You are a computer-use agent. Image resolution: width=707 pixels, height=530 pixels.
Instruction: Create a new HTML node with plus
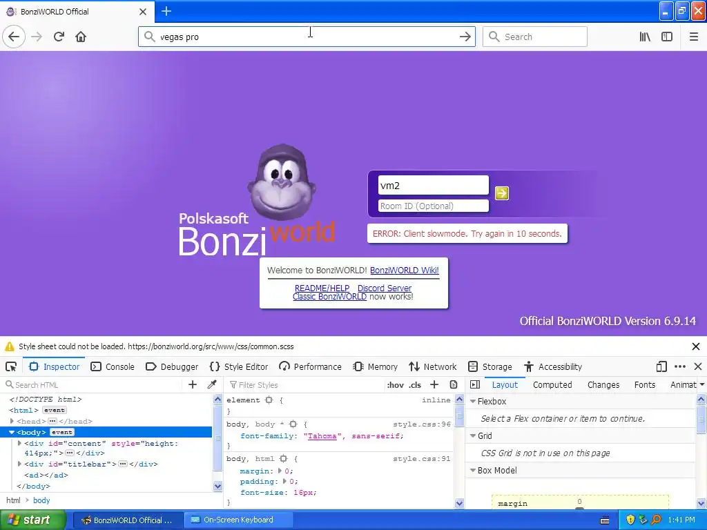pyautogui.click(x=193, y=384)
